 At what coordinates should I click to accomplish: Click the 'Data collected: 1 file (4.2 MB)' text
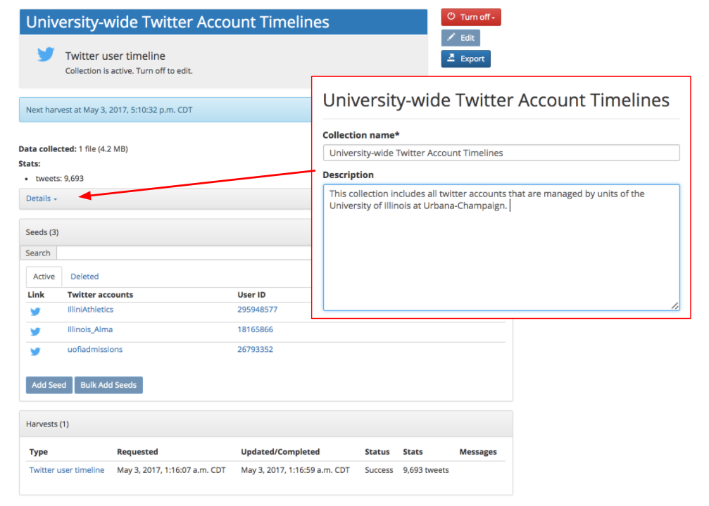point(73,148)
